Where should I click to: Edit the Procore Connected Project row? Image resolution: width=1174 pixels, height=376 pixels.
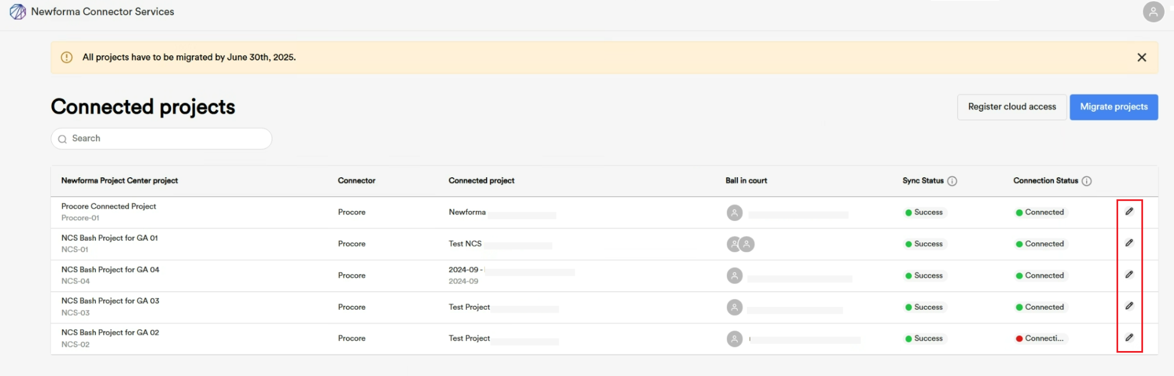(1129, 212)
